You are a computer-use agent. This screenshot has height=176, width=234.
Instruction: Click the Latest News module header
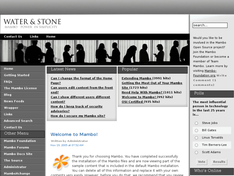point(82,70)
